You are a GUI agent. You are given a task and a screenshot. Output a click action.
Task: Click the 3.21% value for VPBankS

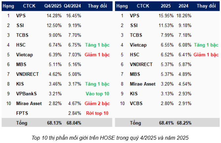55,94
